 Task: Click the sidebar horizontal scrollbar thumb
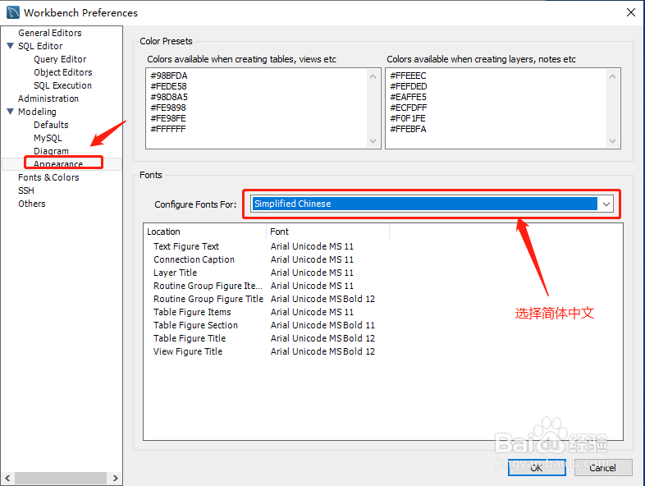pyautogui.click(x=61, y=478)
